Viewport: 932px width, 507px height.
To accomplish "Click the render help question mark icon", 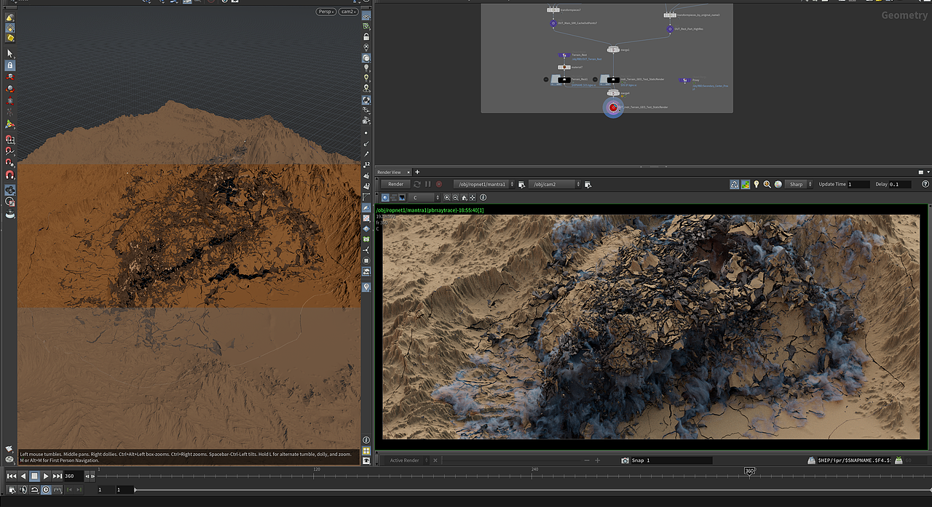I will 925,184.
